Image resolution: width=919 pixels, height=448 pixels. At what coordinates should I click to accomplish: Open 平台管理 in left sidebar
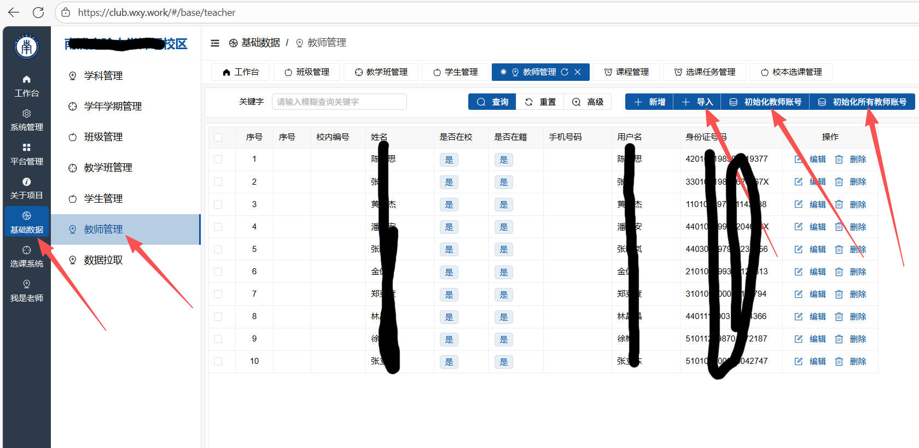pyautogui.click(x=26, y=154)
